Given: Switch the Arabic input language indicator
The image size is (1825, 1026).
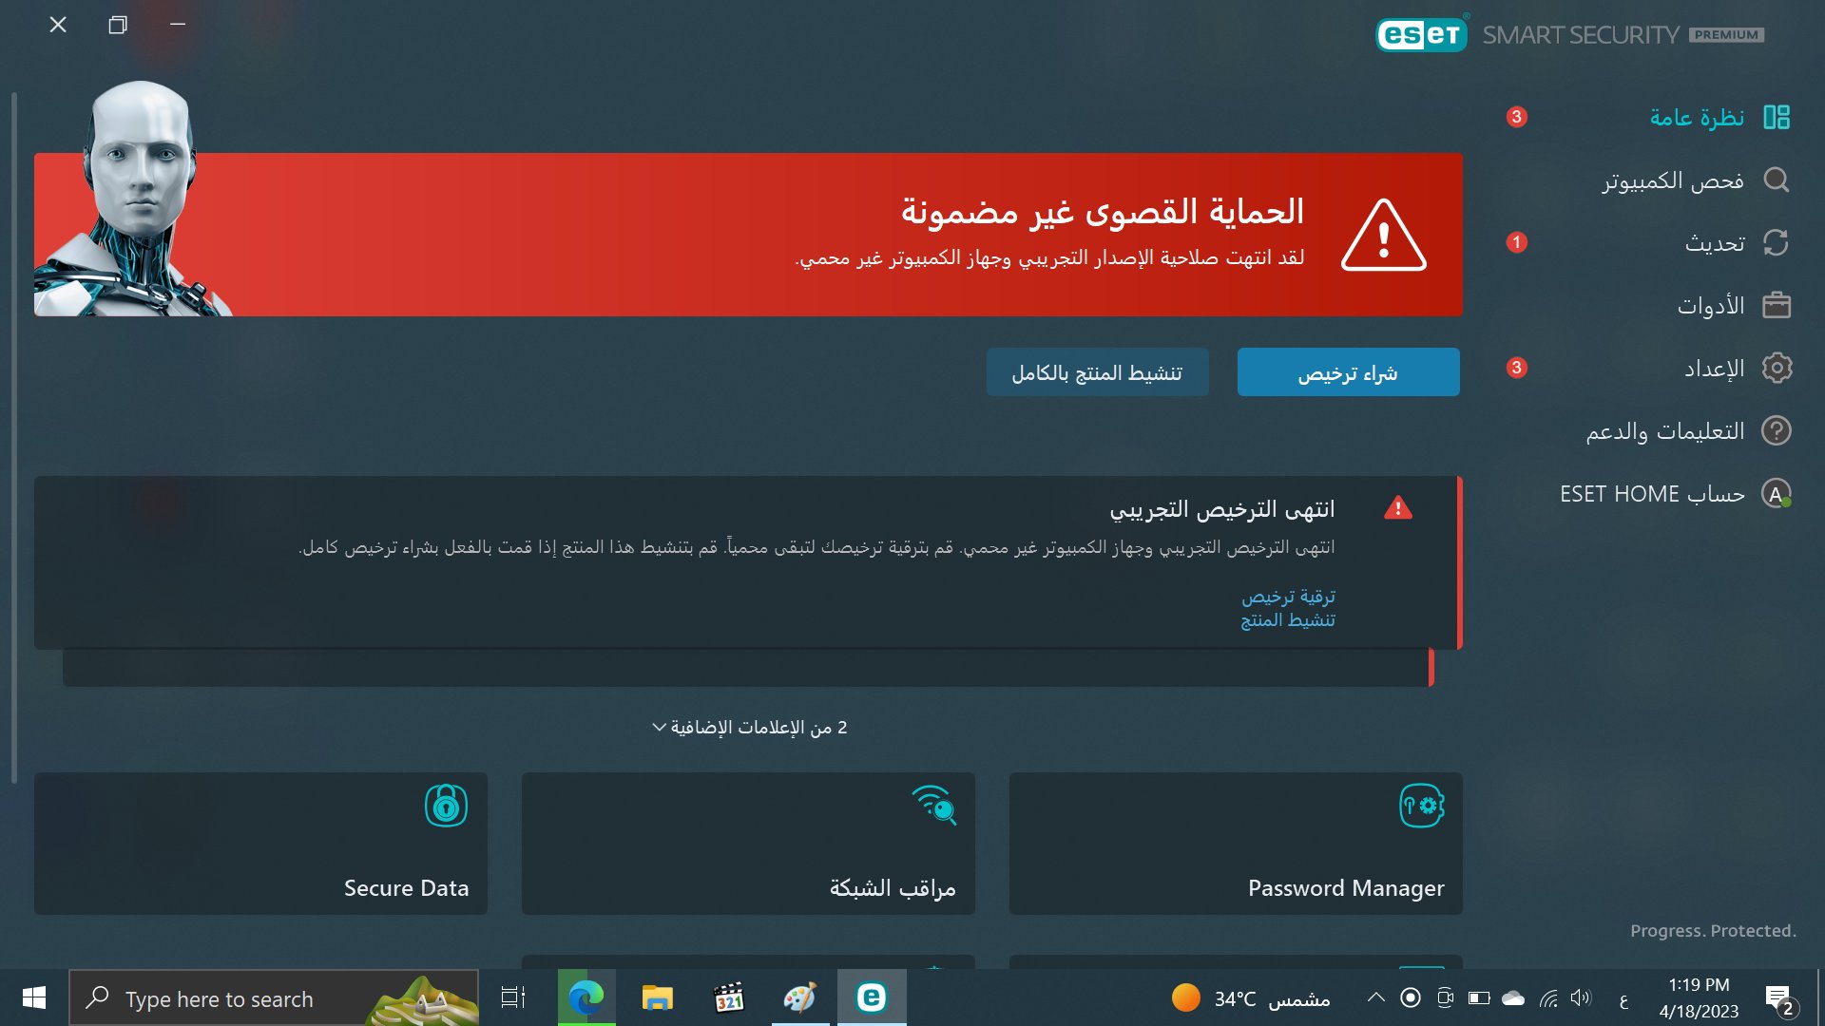Looking at the screenshot, I should [1623, 999].
